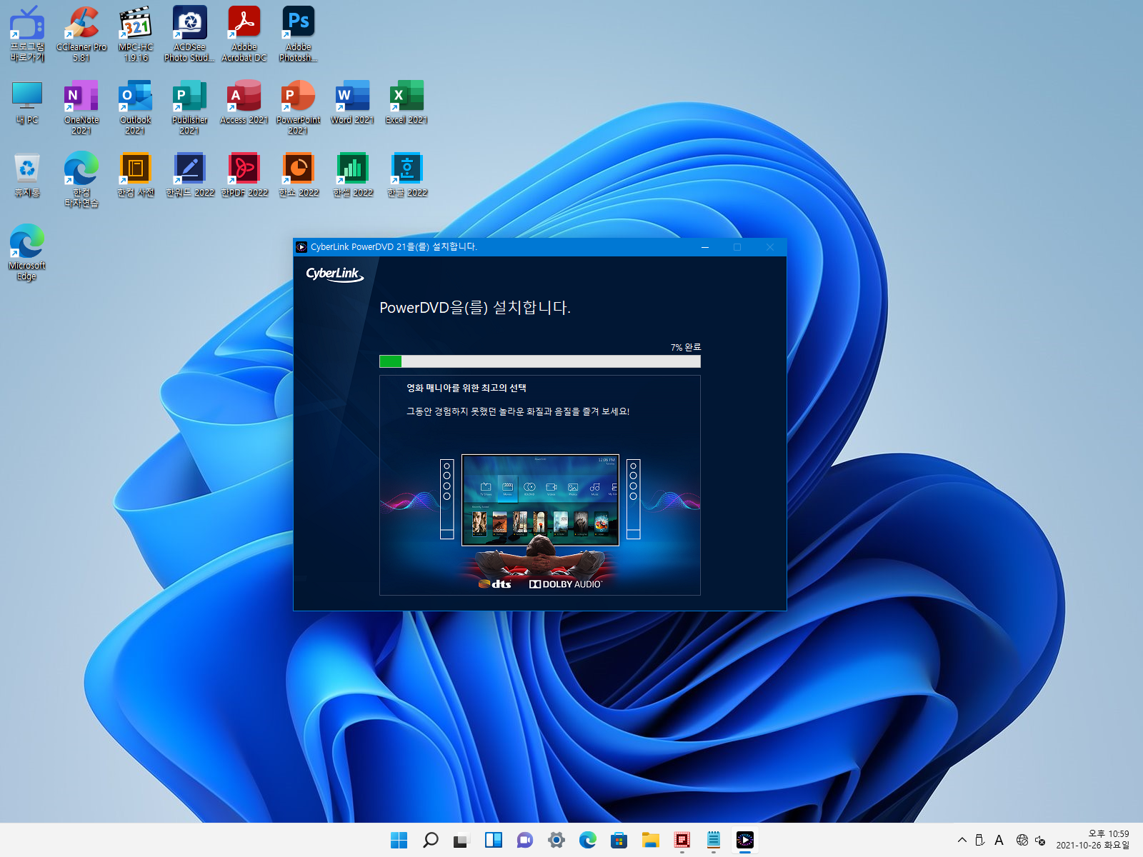Screen dimensions: 1143x857
Task: Select the Excel 2021 desktop shortcut
Action: coord(406,103)
